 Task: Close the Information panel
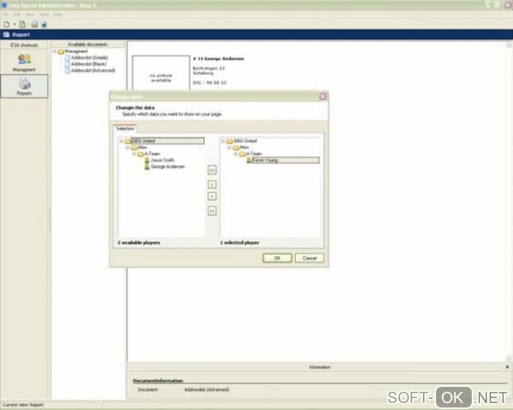(x=507, y=367)
